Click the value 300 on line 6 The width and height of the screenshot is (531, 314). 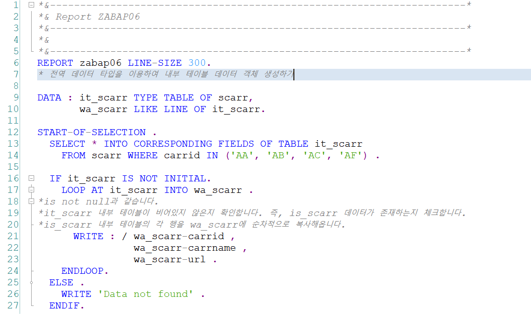197,63
